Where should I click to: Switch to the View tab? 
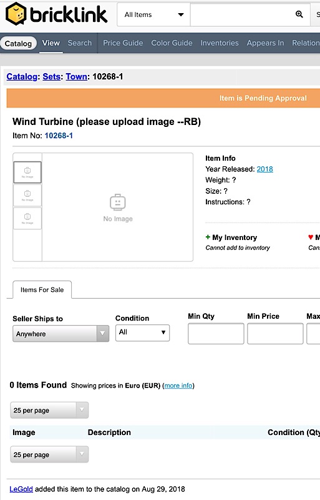(x=51, y=43)
